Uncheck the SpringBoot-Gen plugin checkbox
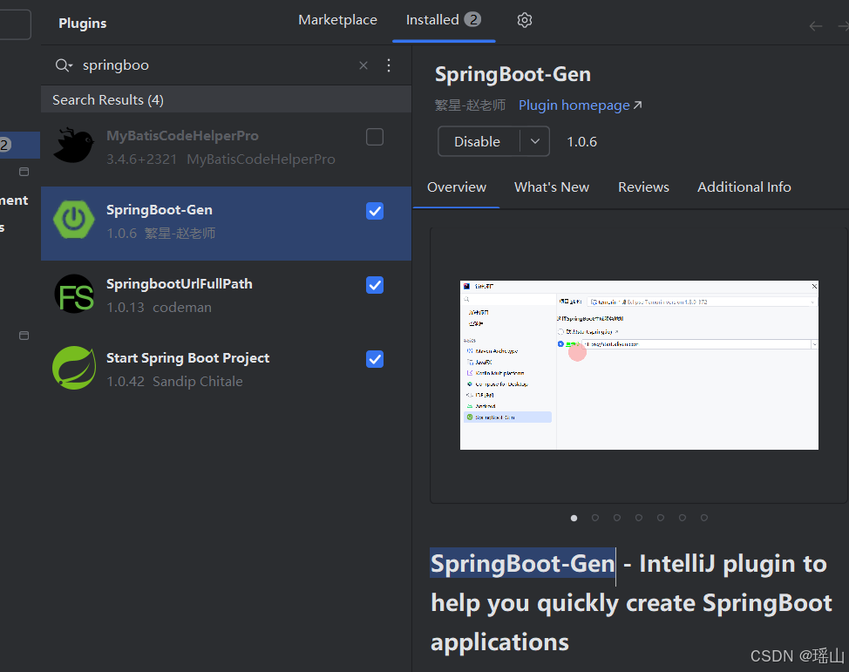The width and height of the screenshot is (849, 672). [x=375, y=211]
